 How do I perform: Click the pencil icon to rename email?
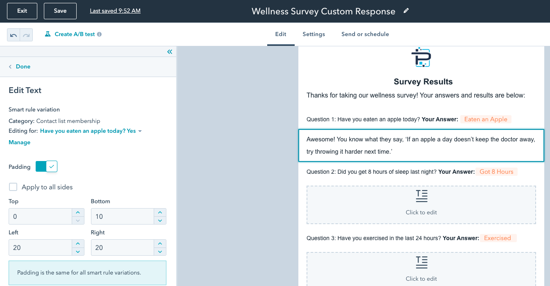click(406, 11)
